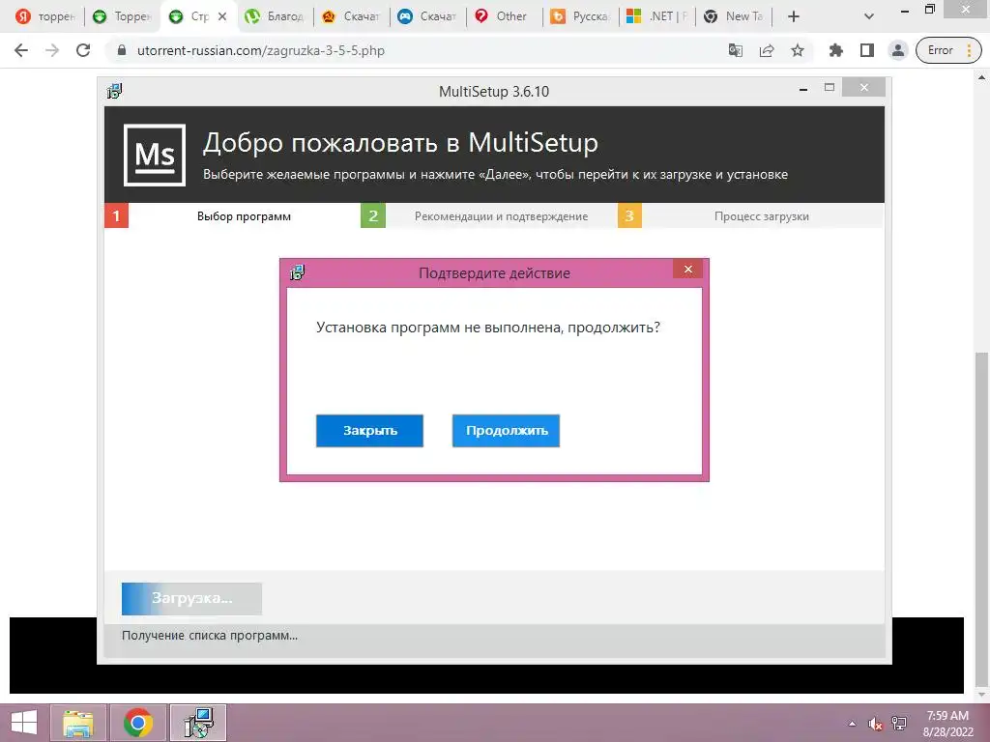
Task: Close the MultiSetup window
Action: click(863, 88)
